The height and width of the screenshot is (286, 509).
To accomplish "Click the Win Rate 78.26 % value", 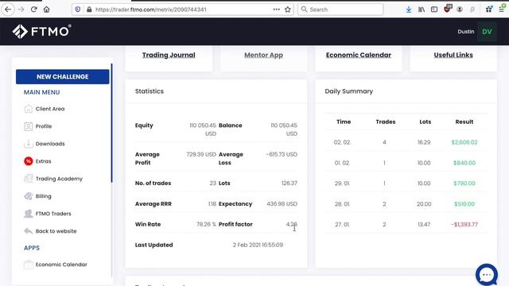I will [x=206, y=224].
